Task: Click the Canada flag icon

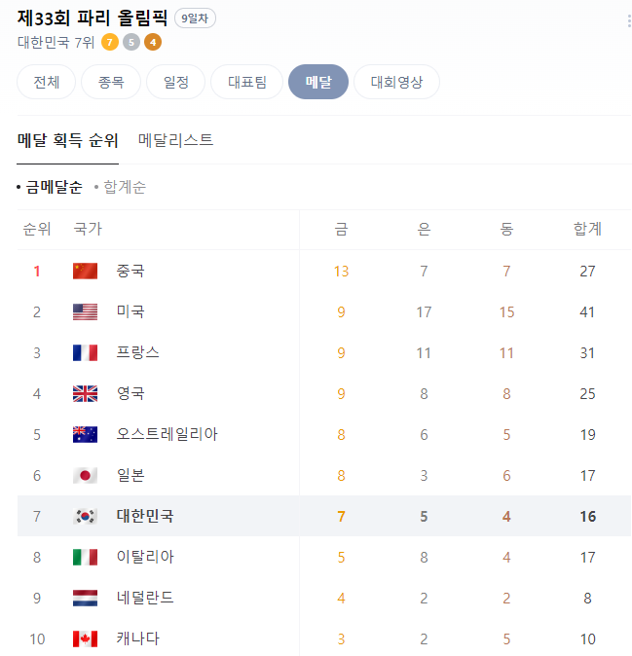Action: click(x=85, y=638)
